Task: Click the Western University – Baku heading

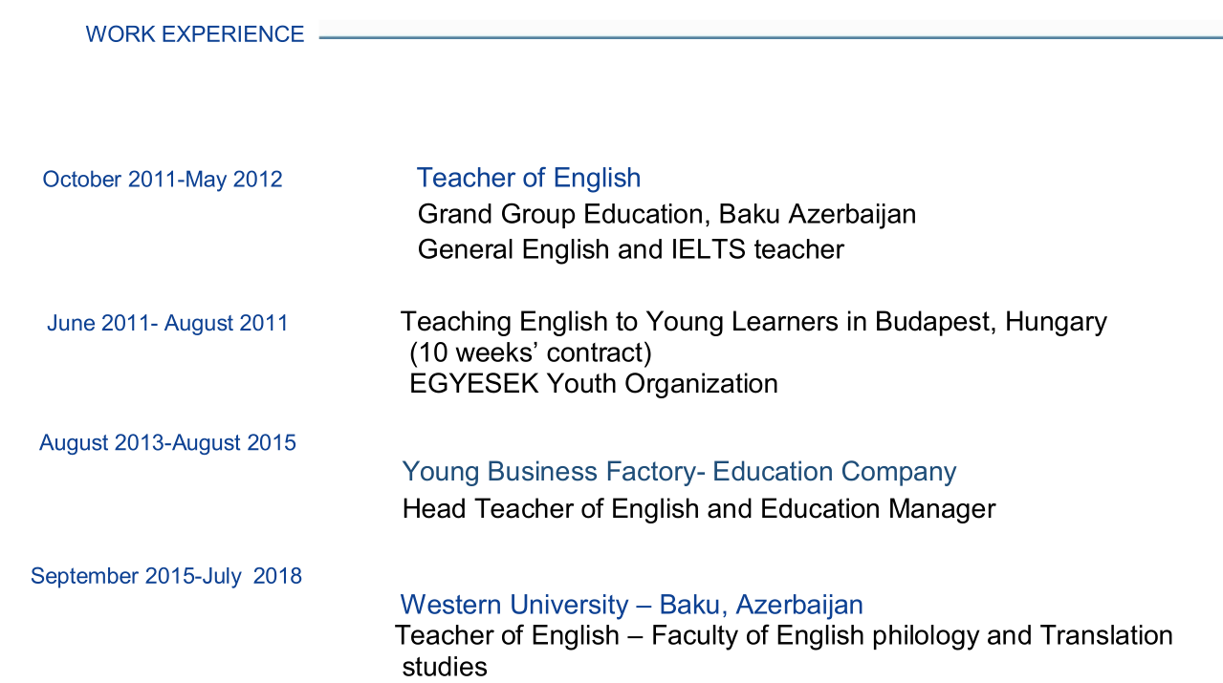Action: (631, 605)
